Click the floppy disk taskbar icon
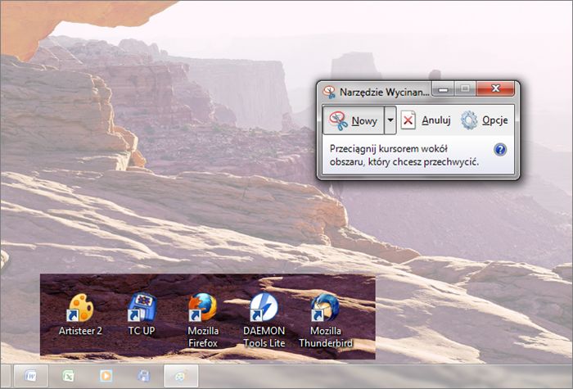 [x=143, y=375]
